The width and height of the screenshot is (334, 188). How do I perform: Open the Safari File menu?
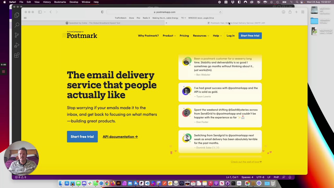tap(21, 2)
